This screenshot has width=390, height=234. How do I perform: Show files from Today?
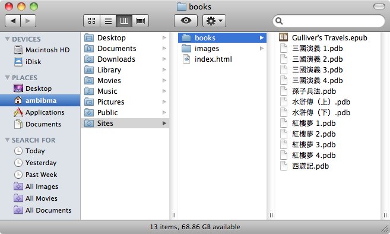point(40,151)
